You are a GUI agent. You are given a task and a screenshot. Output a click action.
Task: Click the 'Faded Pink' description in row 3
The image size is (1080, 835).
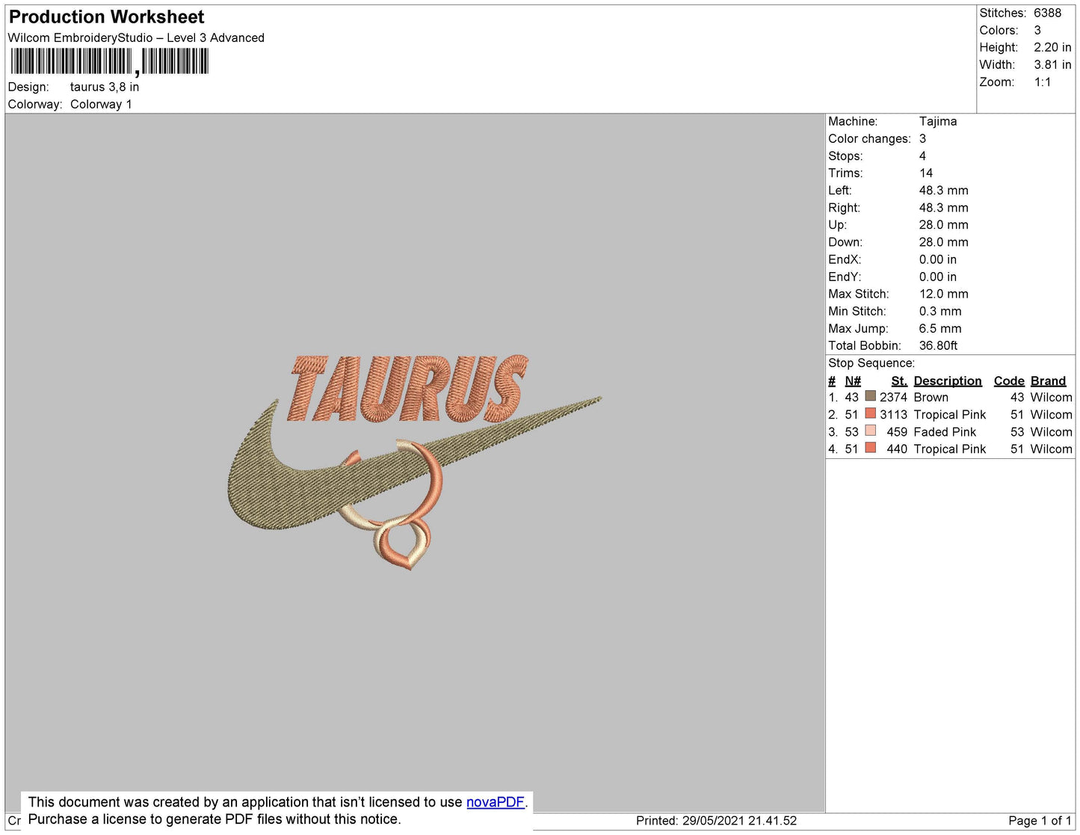[x=945, y=432]
